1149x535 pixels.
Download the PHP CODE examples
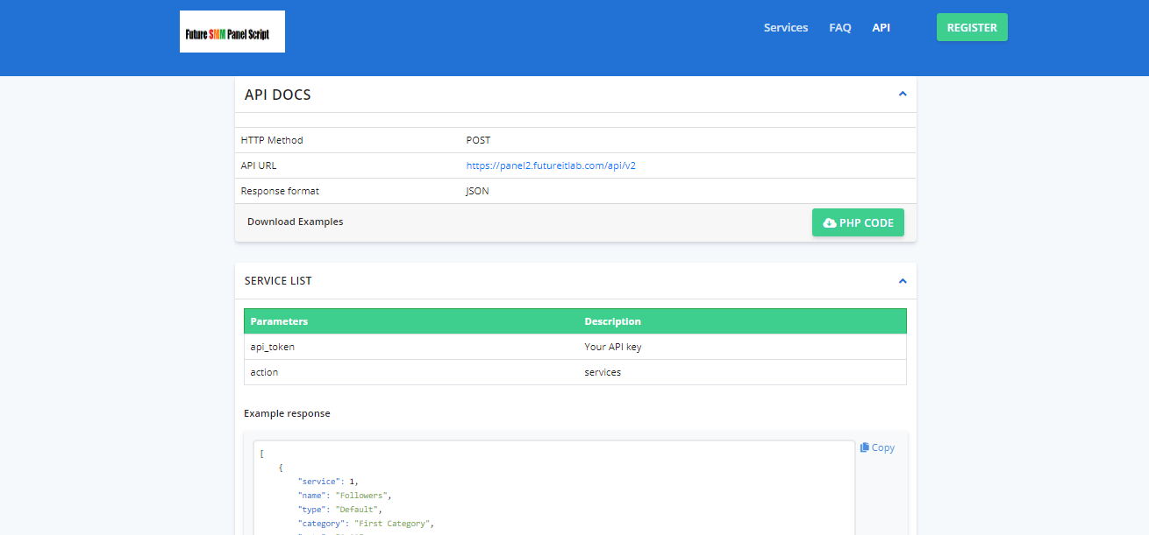(x=858, y=222)
